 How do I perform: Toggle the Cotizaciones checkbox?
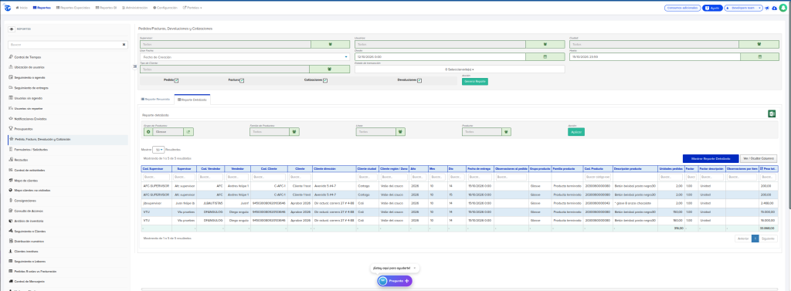(325, 80)
